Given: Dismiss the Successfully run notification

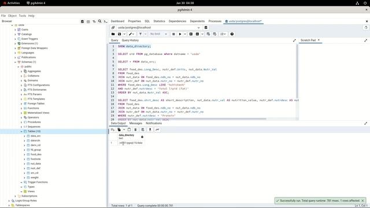Looking at the screenshot, I should (x=362, y=200).
